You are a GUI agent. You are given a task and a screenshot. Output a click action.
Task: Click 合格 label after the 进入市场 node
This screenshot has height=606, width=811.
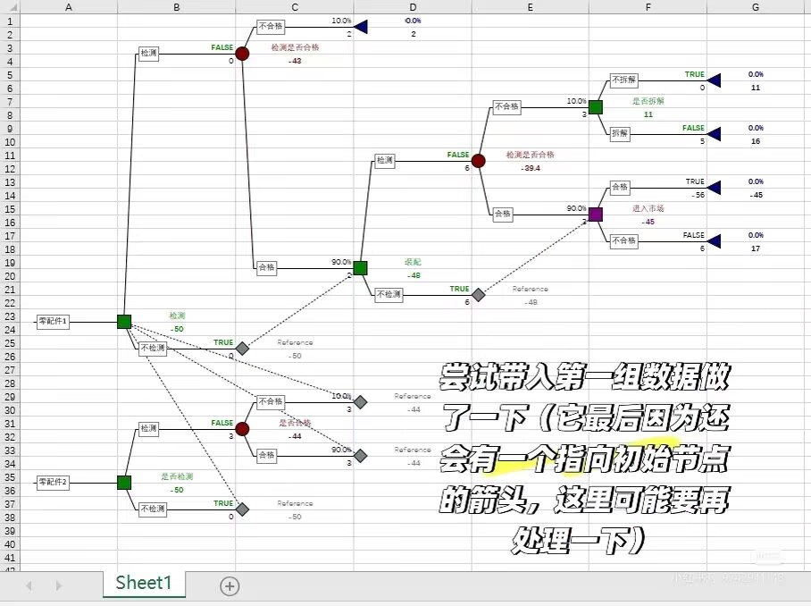[620, 188]
